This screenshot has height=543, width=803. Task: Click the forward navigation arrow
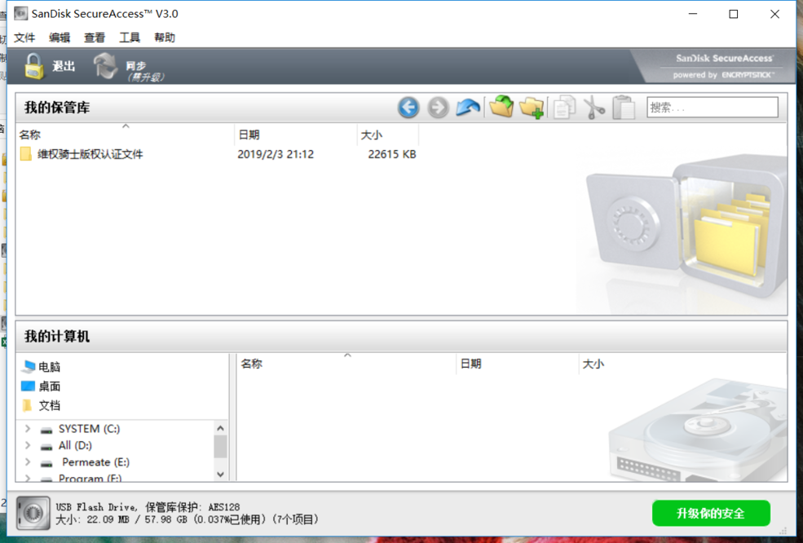[438, 107]
